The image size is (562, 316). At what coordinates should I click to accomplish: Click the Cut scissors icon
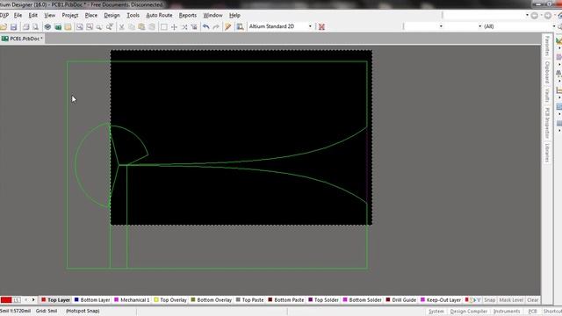[121, 27]
